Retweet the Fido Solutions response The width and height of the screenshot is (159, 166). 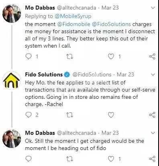tap(70, 115)
